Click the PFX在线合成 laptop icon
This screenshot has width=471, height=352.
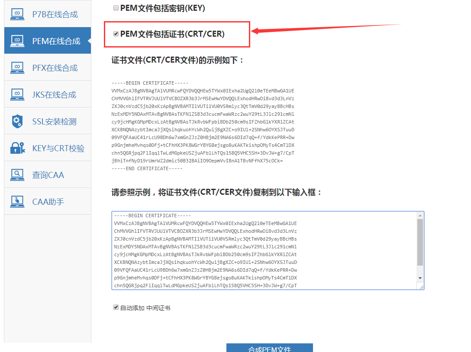(x=17, y=67)
